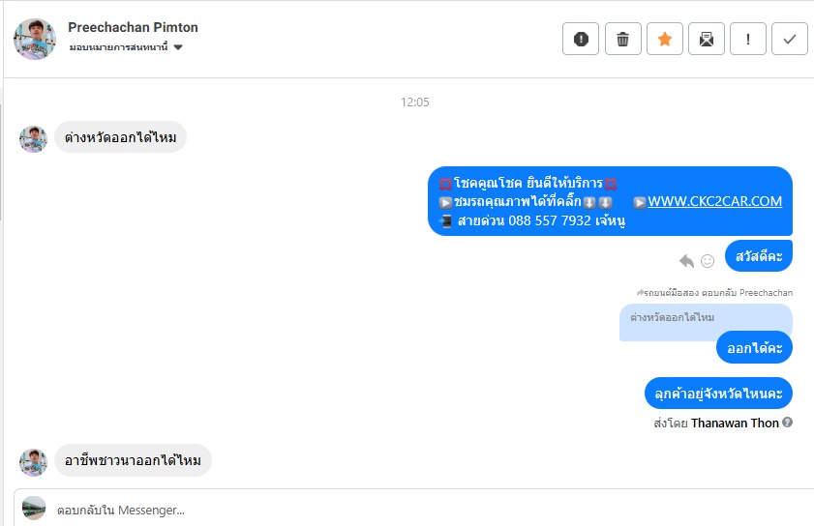Select the ลูกค้าอยู่จังหวัดไหนคะ message bubble

coord(718,394)
